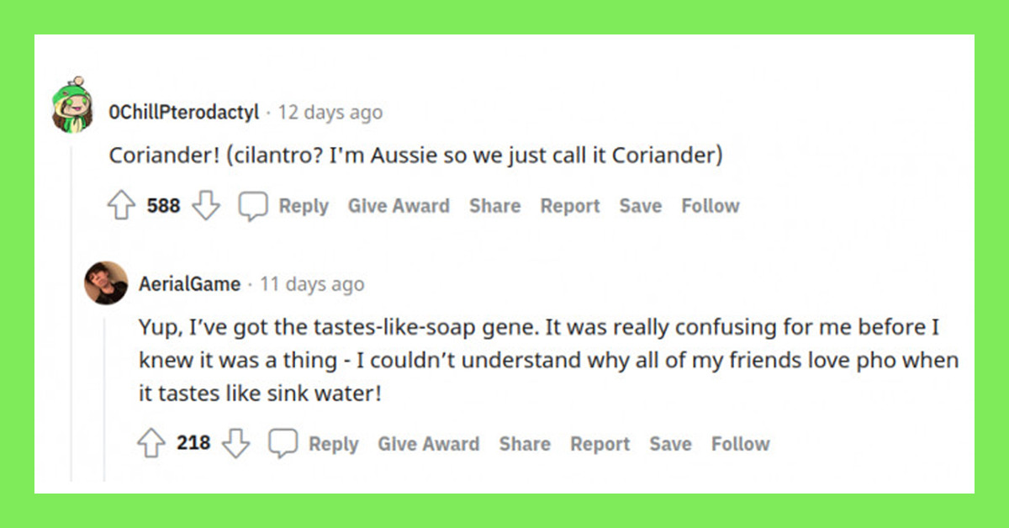The width and height of the screenshot is (1009, 528).
Task: Click the 12 days ago timestamp
Action: (329, 112)
